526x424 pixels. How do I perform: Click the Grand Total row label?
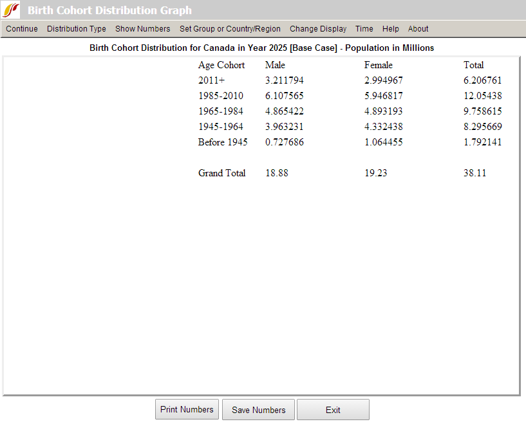[x=221, y=173]
